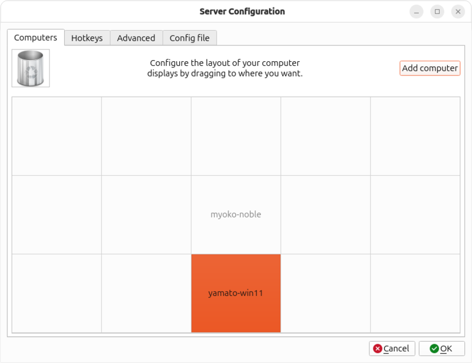Cancel the server configuration dialog

pos(392,348)
